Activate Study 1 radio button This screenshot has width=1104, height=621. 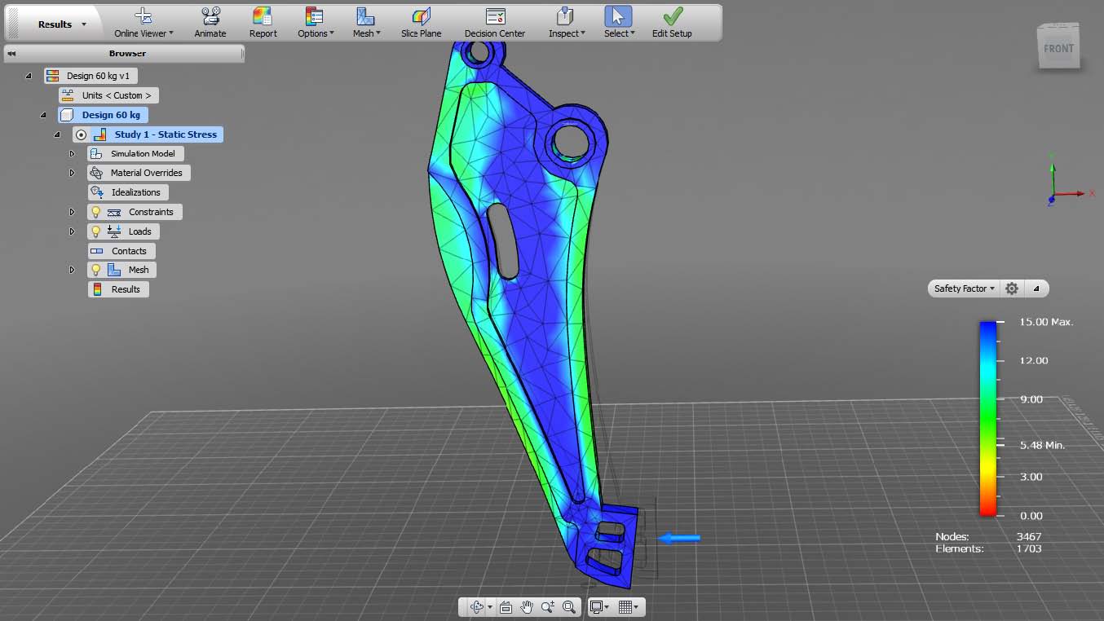click(x=81, y=134)
